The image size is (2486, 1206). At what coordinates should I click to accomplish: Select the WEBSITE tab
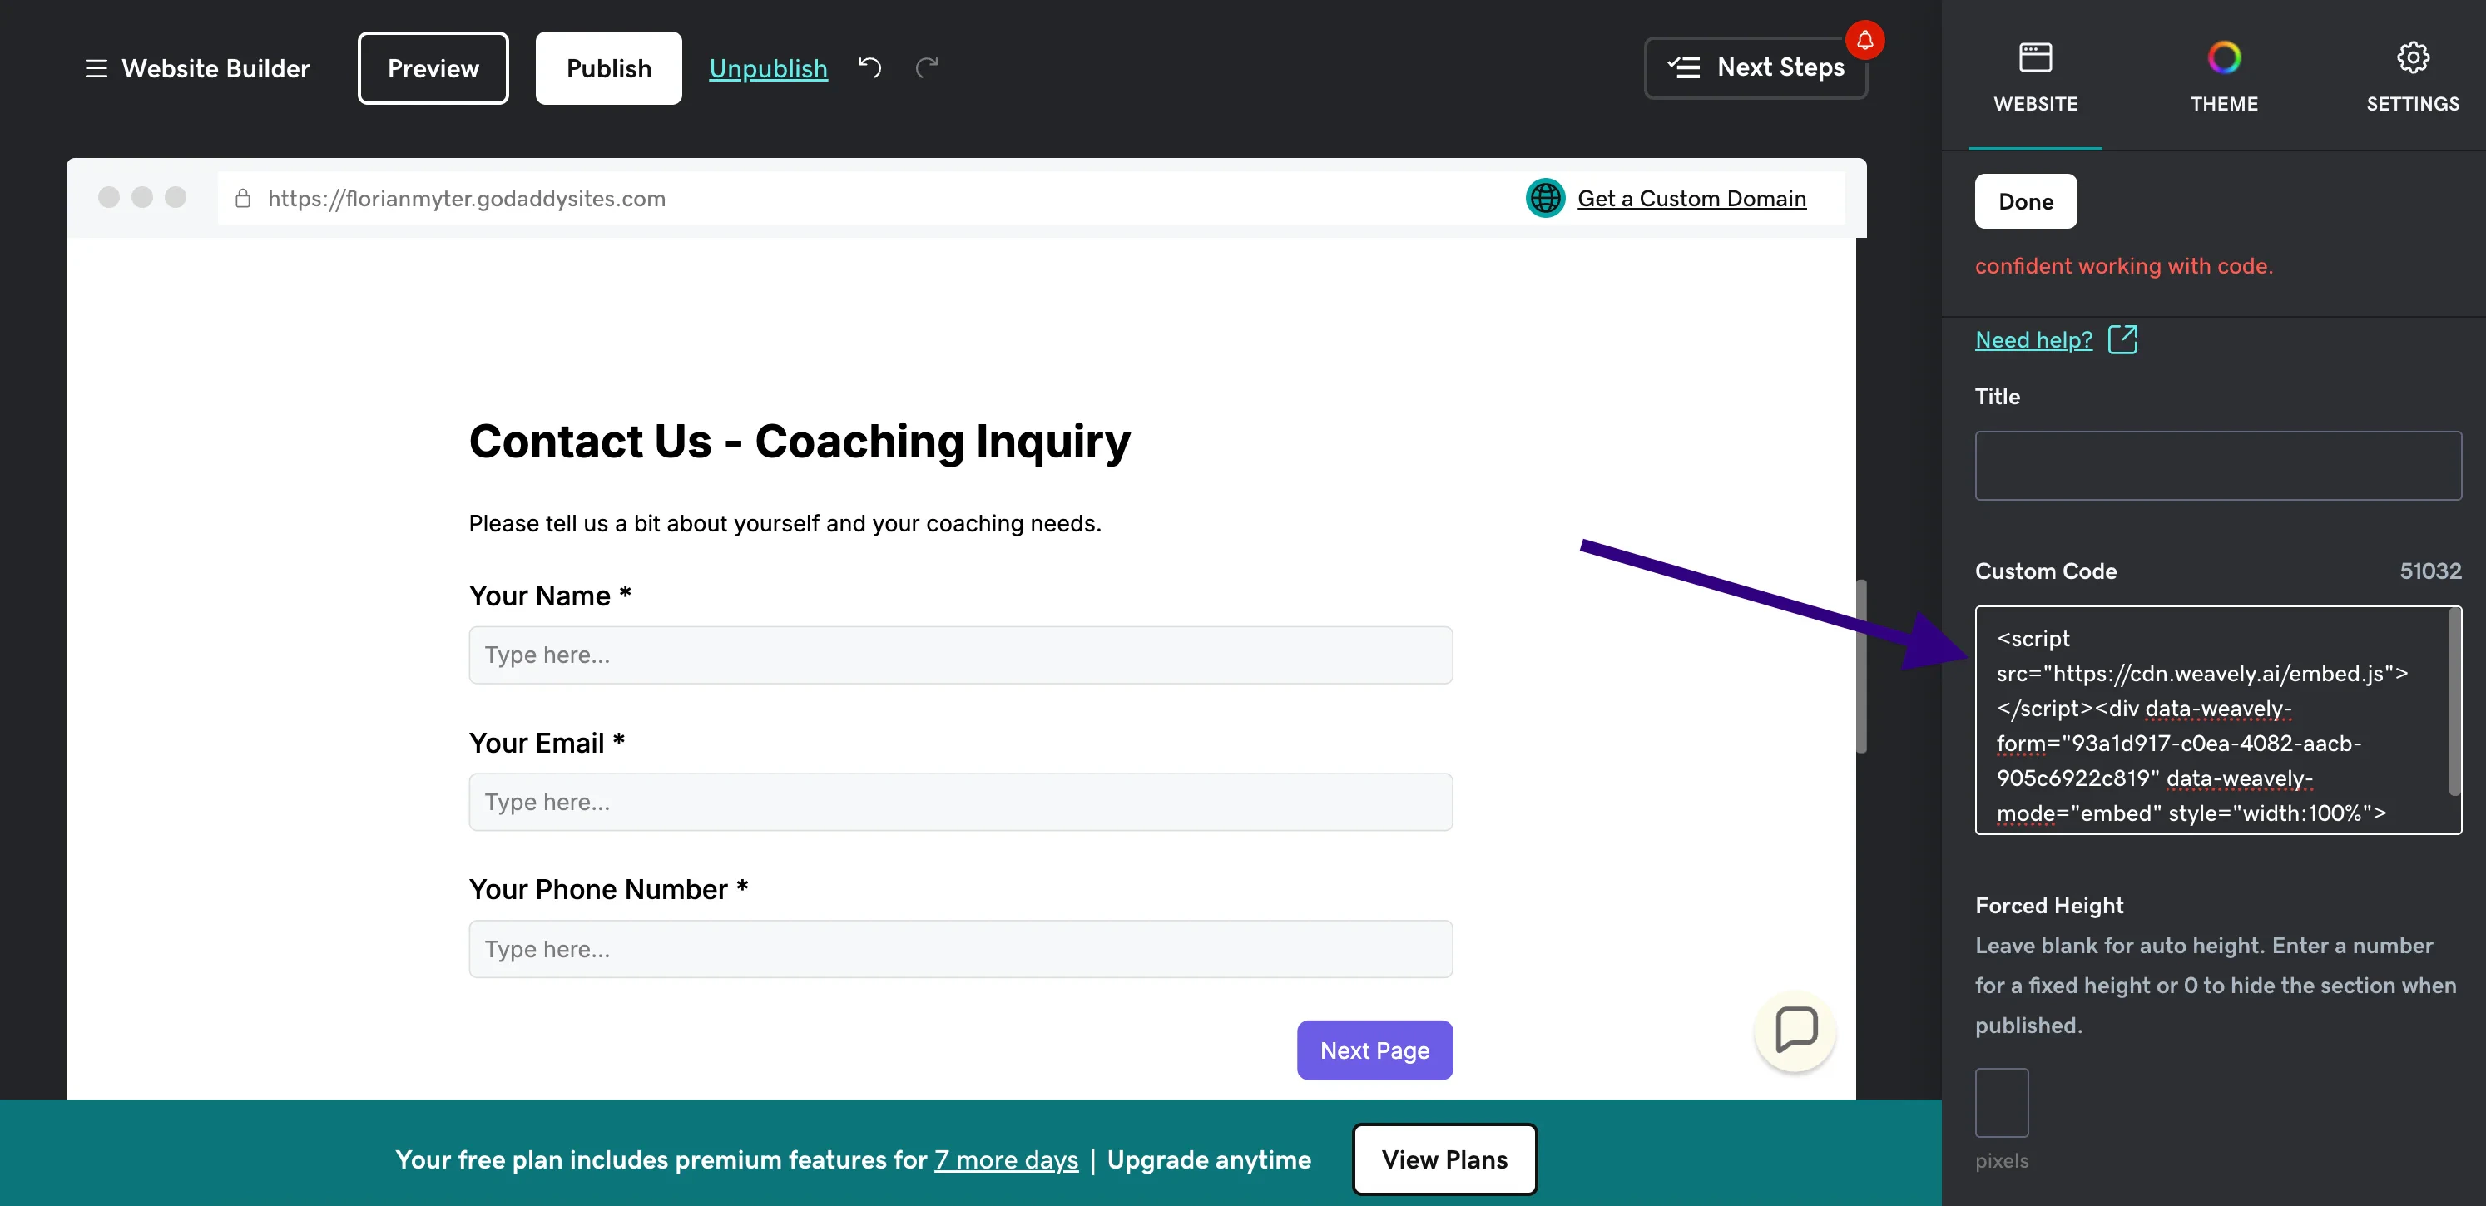[x=2035, y=75]
